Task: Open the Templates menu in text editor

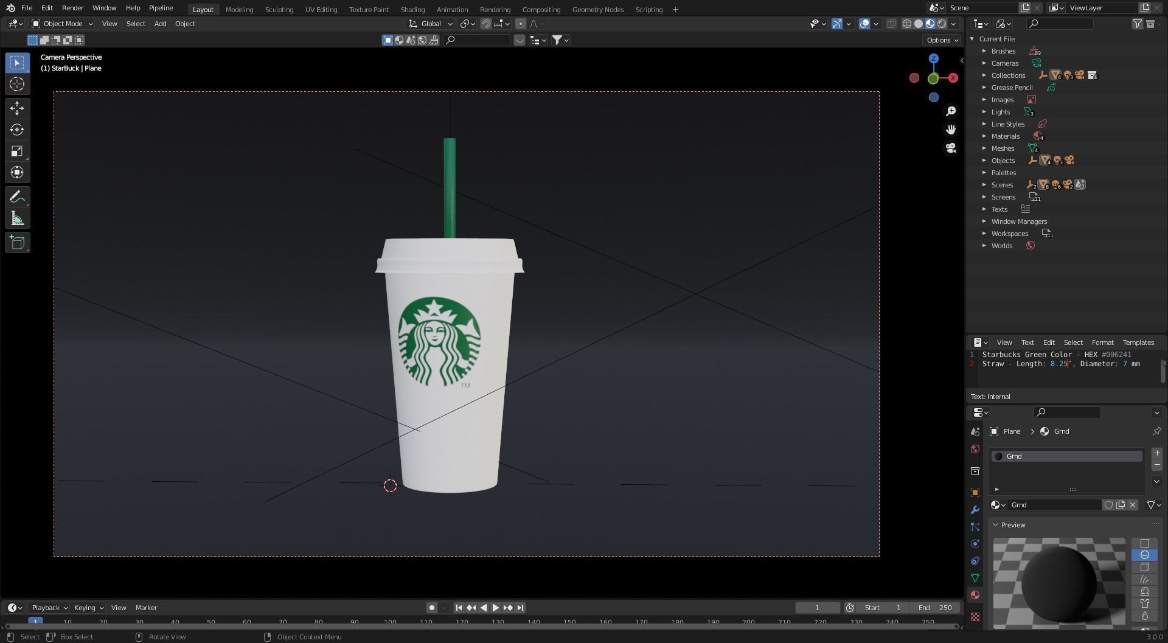Action: coord(1138,342)
